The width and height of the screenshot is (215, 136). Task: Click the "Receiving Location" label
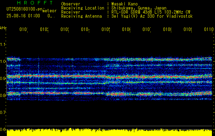tap(83, 8)
